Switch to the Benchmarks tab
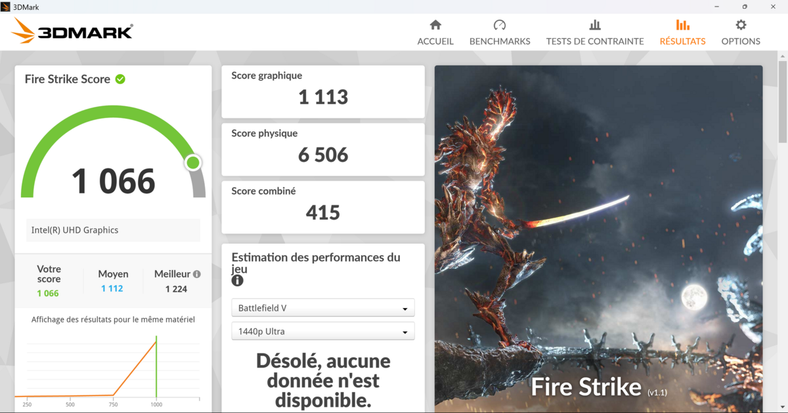The image size is (788, 413). coord(500,33)
